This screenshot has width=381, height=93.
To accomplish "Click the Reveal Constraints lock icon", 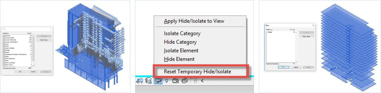I will pyautogui.click(x=195, y=81).
